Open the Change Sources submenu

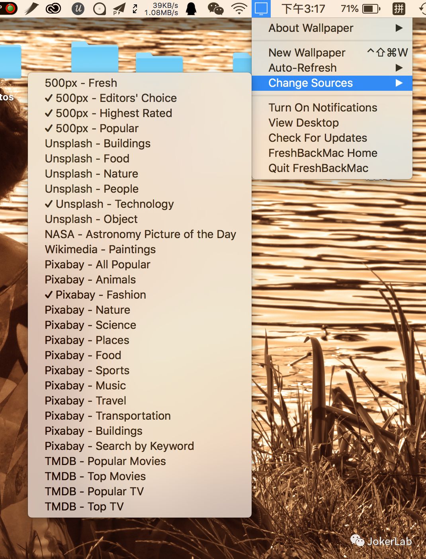pyautogui.click(x=332, y=83)
